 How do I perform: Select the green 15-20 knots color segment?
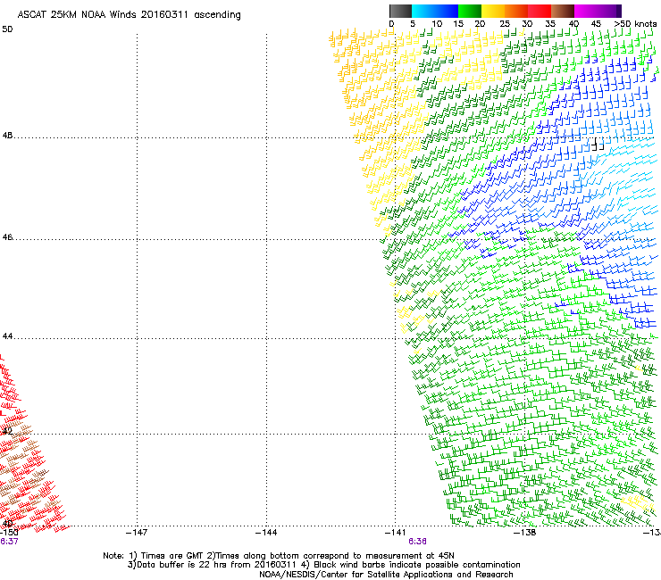[x=470, y=11]
